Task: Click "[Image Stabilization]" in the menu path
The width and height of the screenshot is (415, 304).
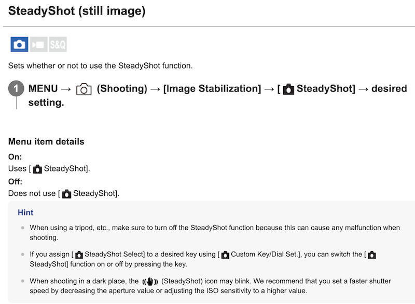Action: (212, 89)
